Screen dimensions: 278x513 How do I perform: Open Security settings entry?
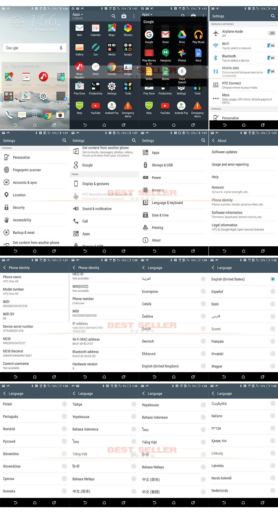(x=35, y=208)
